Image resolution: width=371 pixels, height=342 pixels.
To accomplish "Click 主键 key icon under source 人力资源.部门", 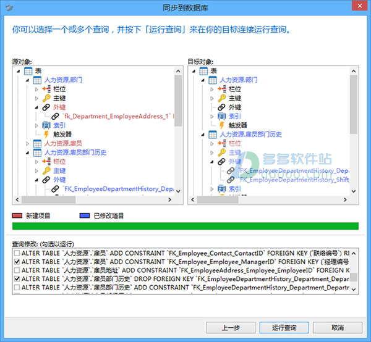I will pyautogui.click(x=46, y=98).
